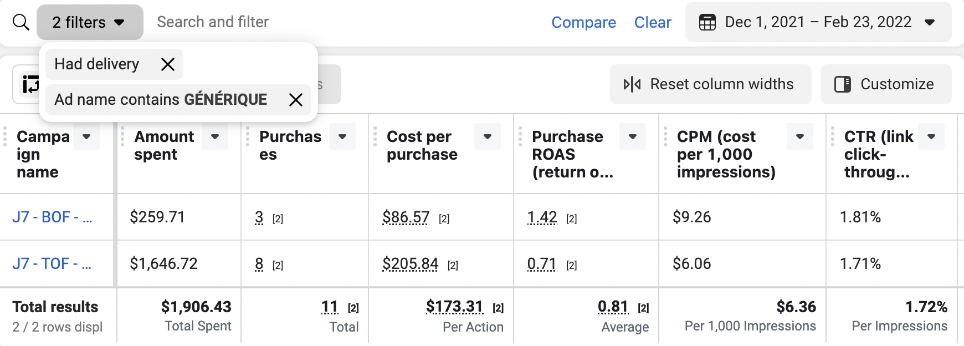Viewport: 964px width, 346px height.
Task: Open Amount spent column options arrow
Action: pos(215,136)
